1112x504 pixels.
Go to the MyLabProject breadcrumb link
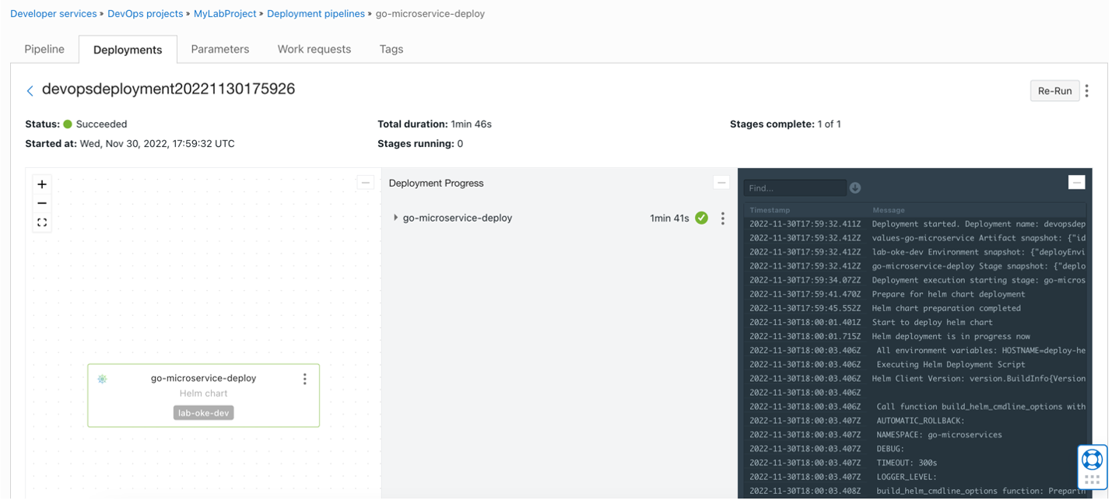(x=226, y=14)
